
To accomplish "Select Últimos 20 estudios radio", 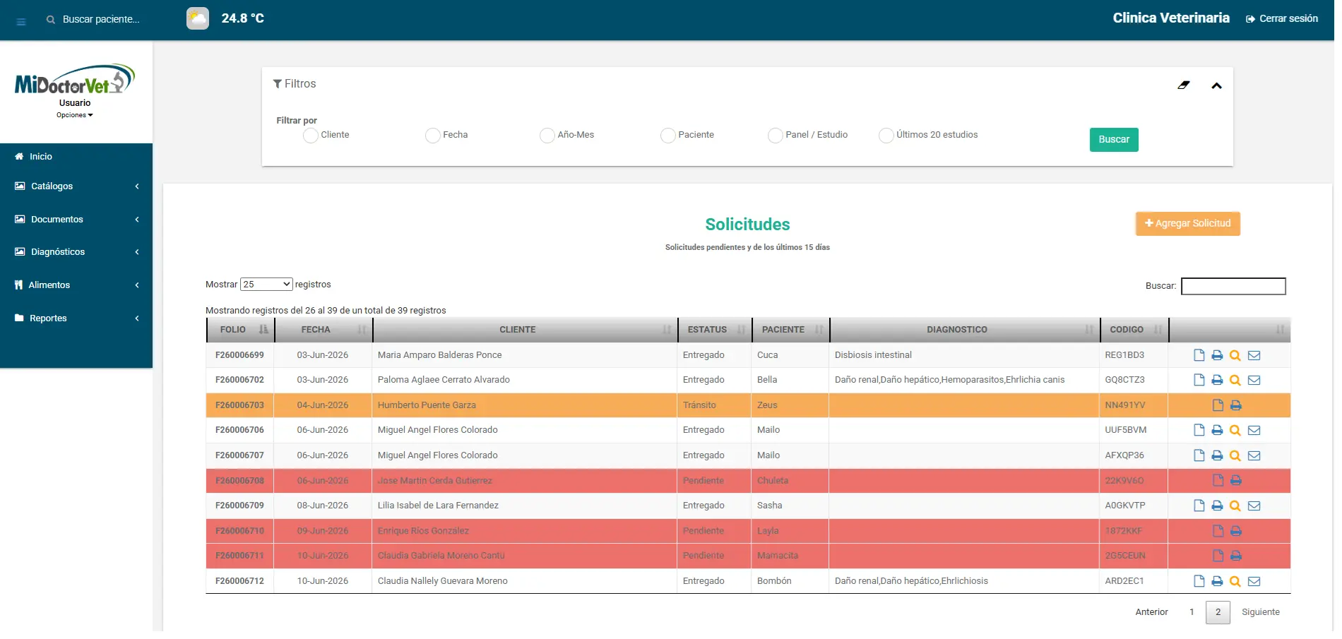I will [x=886, y=136].
